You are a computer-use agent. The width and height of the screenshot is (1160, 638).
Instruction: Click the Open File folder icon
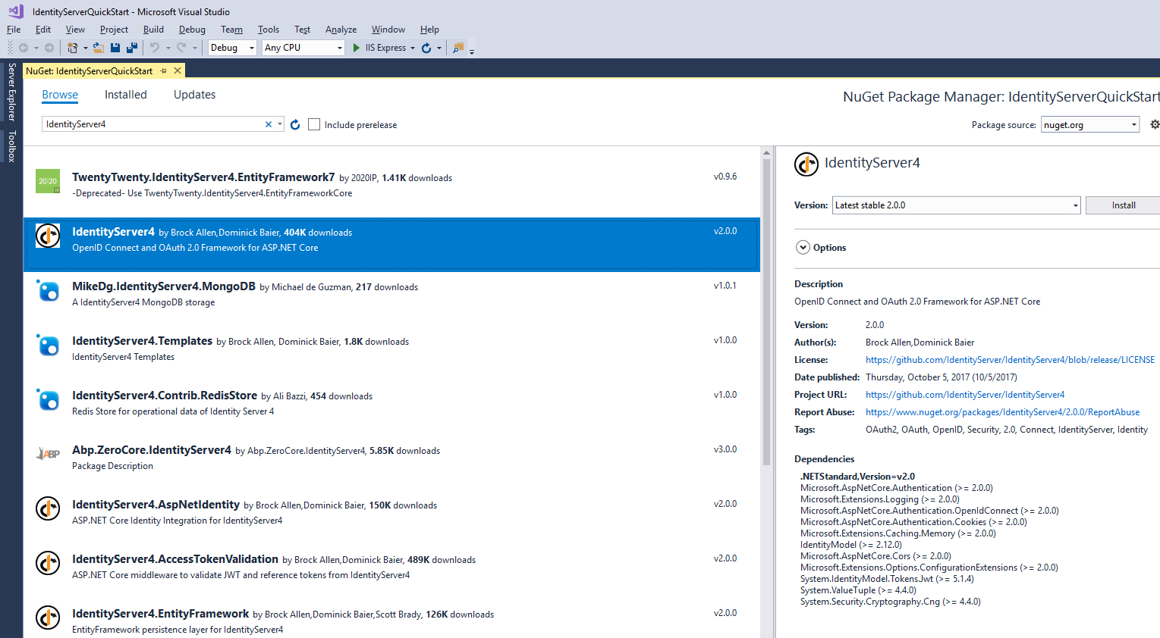pyautogui.click(x=99, y=48)
